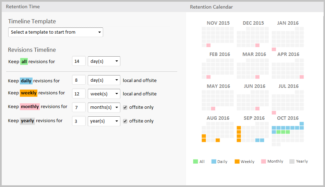The width and height of the screenshot is (325, 187).
Task: Expand the daily revisions unit dropdown
Action: [x=104, y=80]
